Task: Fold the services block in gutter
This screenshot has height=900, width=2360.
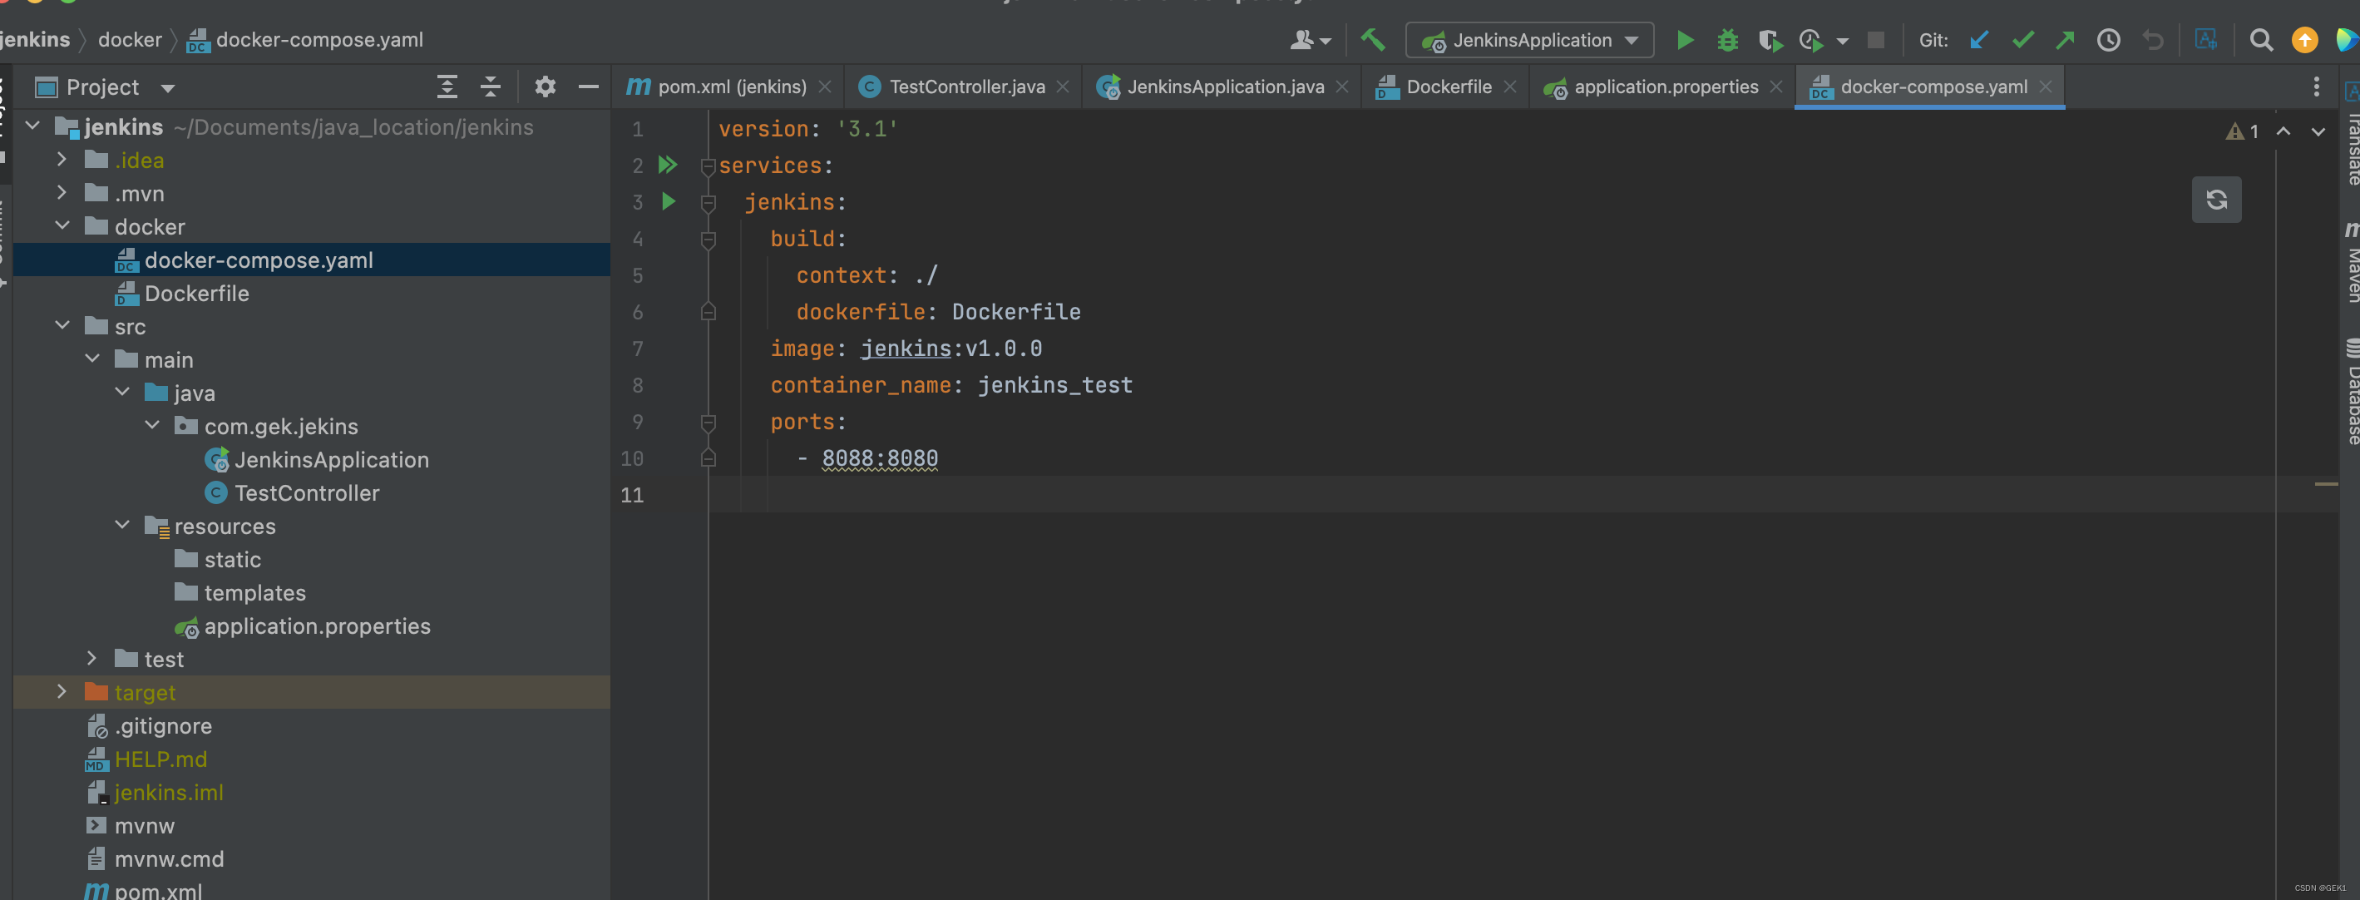Action: [x=708, y=167]
